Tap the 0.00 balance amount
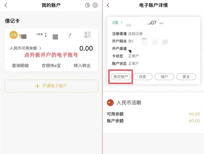The height and width of the screenshot is (154, 204). click(86, 48)
